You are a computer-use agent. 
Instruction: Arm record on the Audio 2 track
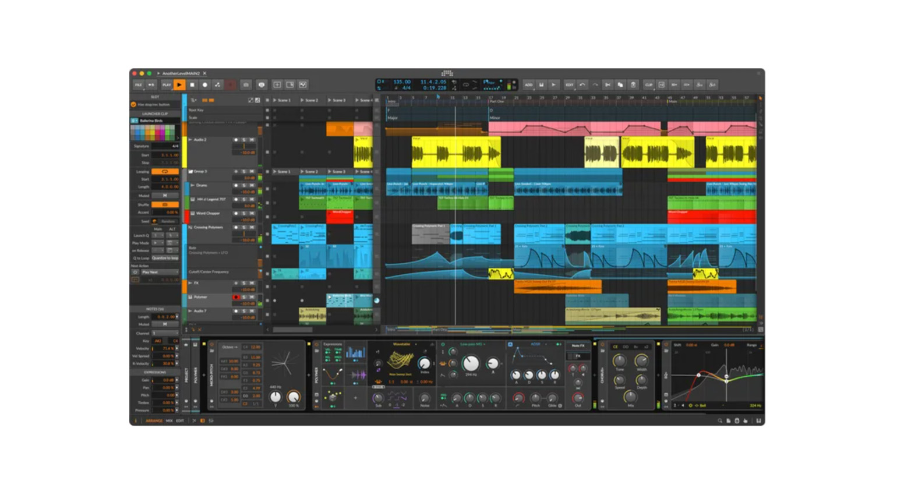[236, 140]
